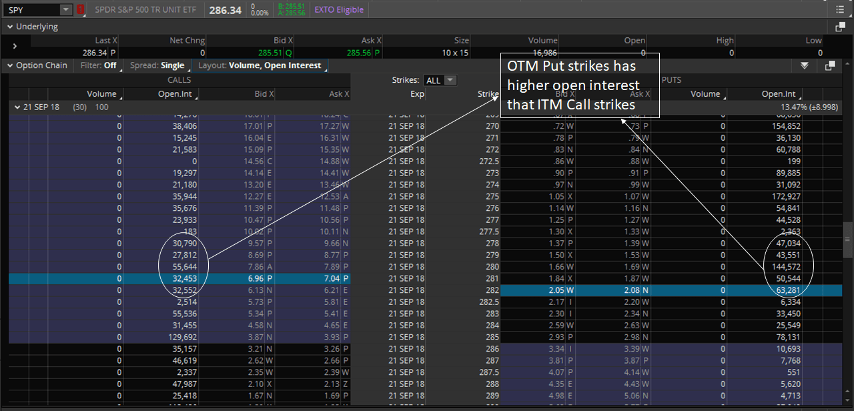Click the Option Chain double-arrow dropdown icon
The width and height of the screenshot is (854, 411).
805,65
